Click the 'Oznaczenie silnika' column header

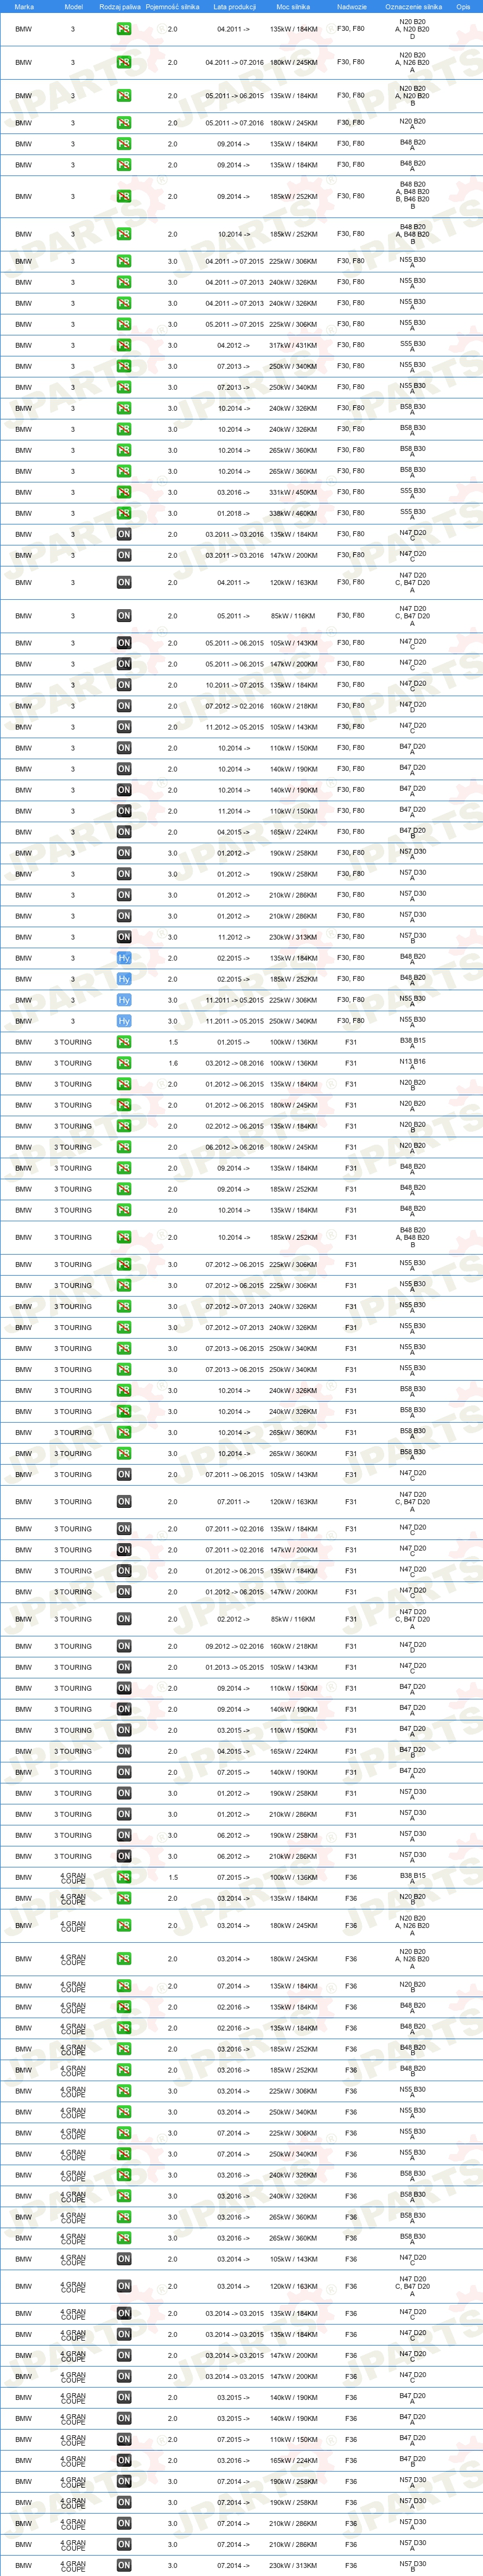click(413, 6)
